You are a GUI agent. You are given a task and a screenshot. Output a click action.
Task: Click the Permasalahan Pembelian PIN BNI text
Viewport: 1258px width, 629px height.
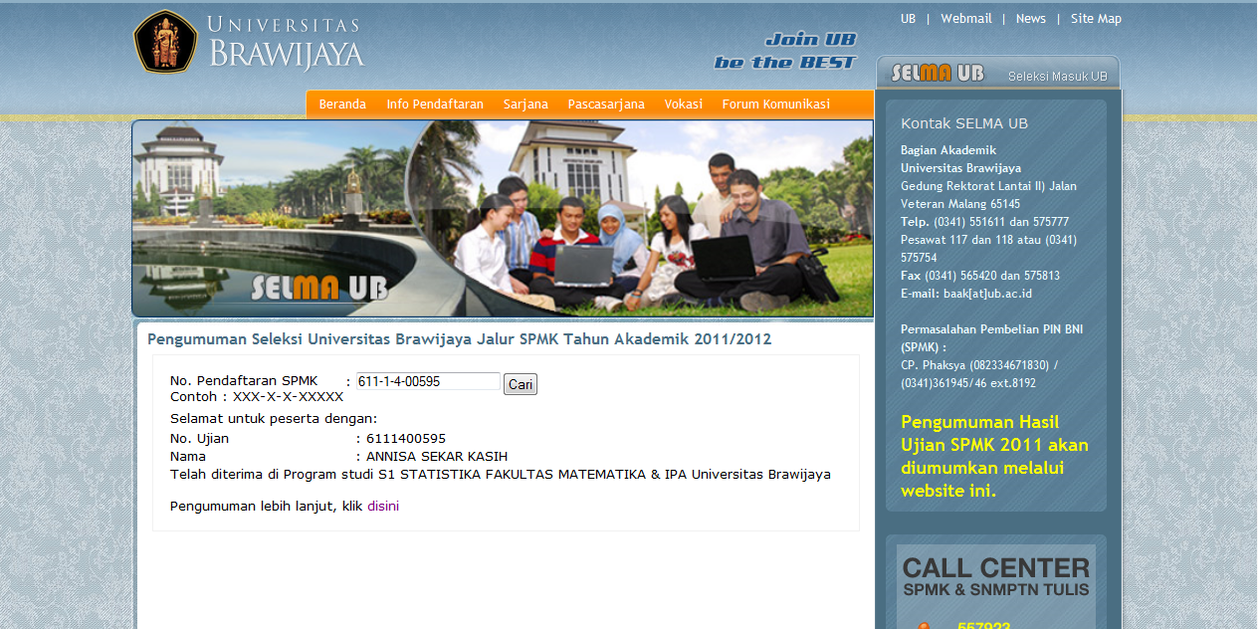pyautogui.click(x=992, y=338)
